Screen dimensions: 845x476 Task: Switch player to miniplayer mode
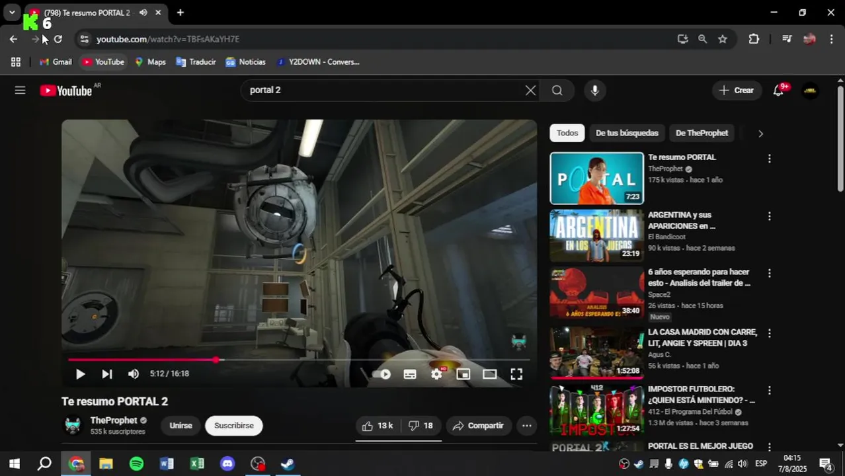463,374
